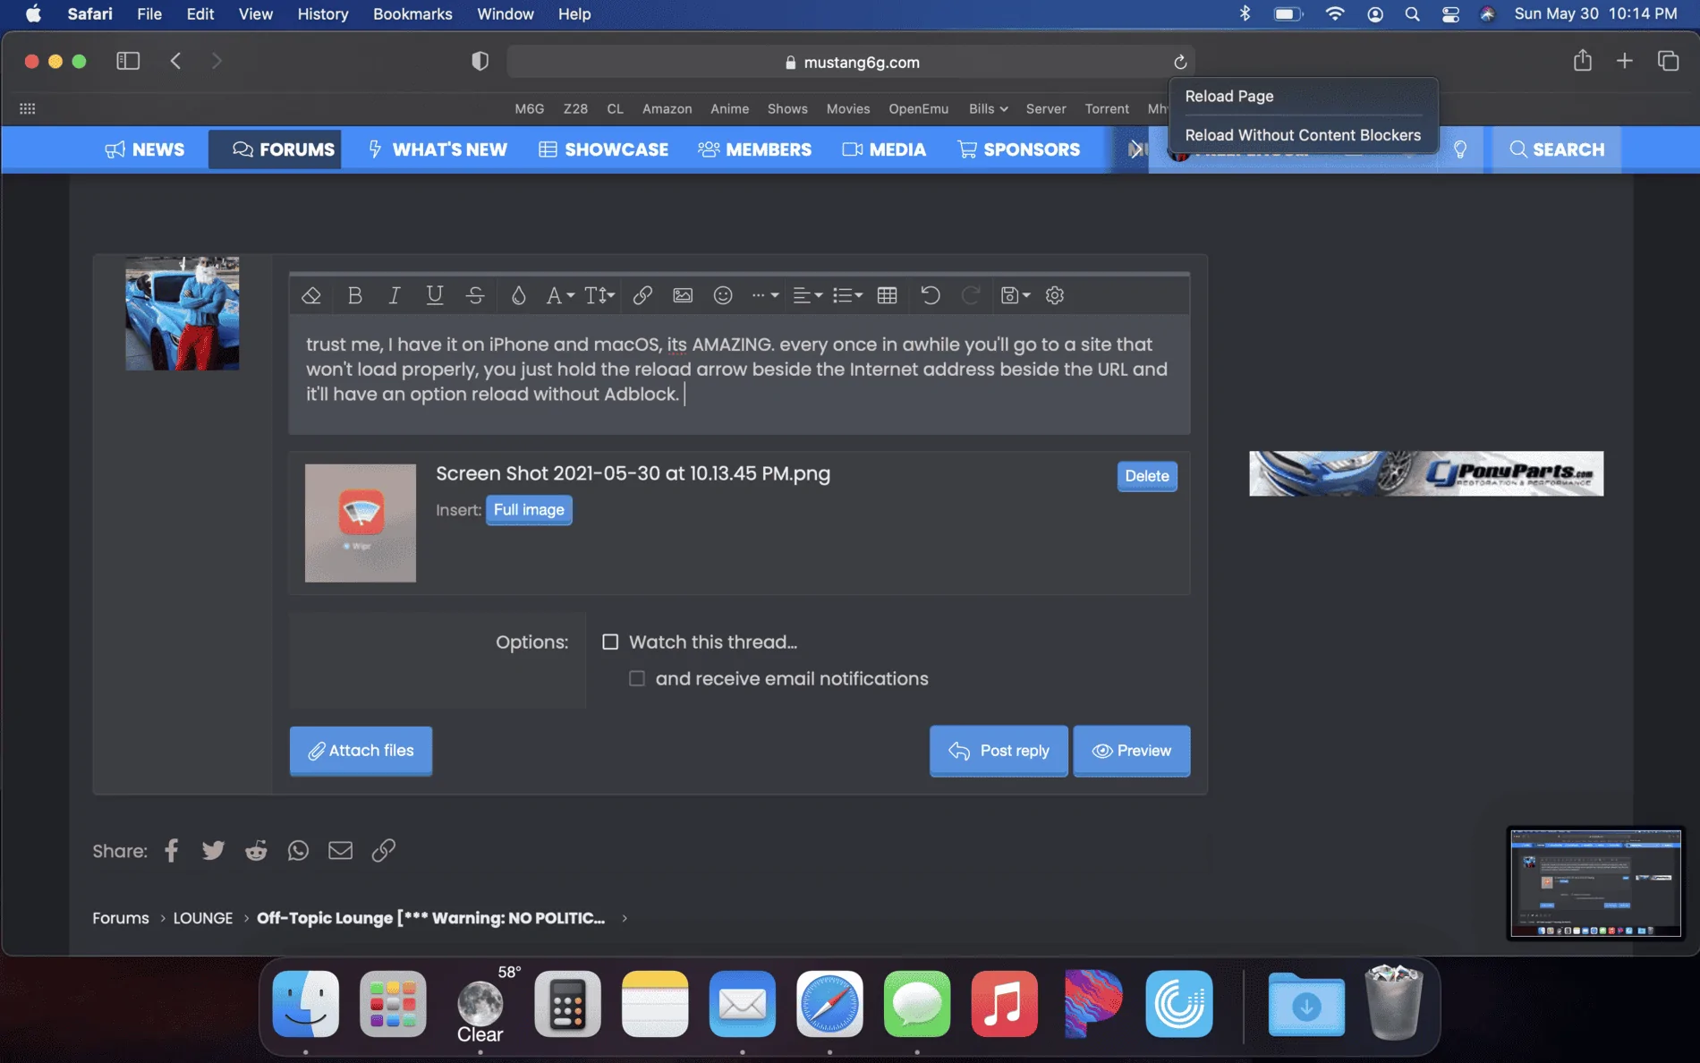This screenshot has height=1063, width=1700.
Task: Open font family dropdown
Action: click(560, 295)
